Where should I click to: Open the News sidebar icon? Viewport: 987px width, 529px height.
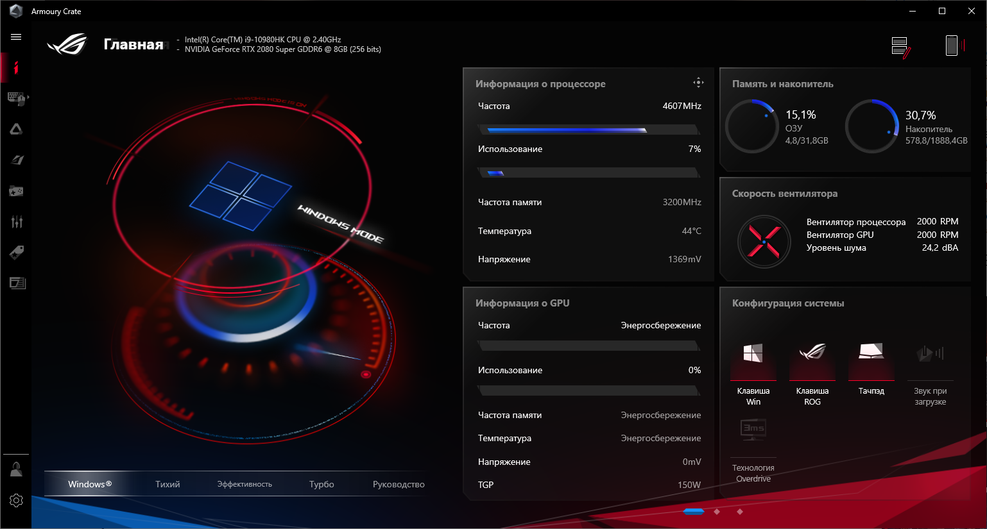click(x=17, y=283)
